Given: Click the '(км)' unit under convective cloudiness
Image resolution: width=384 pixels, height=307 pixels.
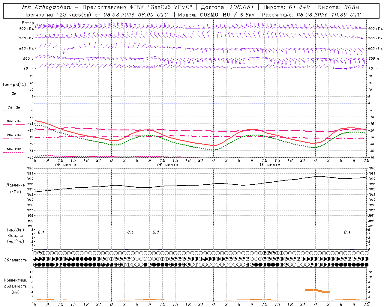Looking at the screenshot, I should coord(15,292).
